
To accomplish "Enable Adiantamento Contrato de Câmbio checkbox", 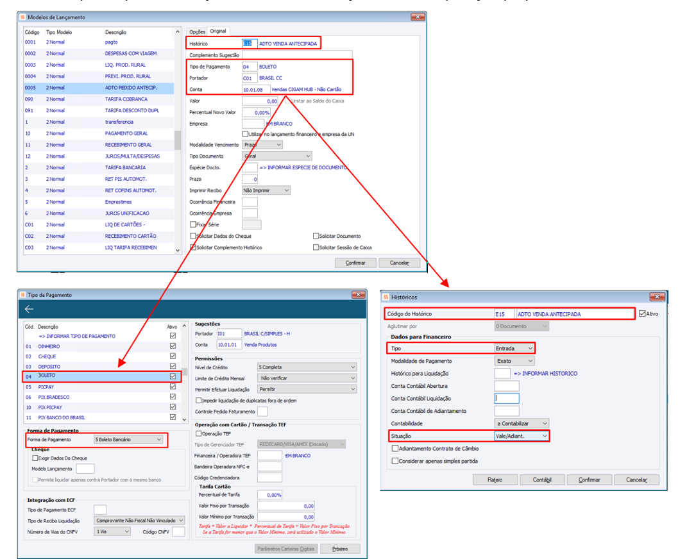I will coord(395,449).
